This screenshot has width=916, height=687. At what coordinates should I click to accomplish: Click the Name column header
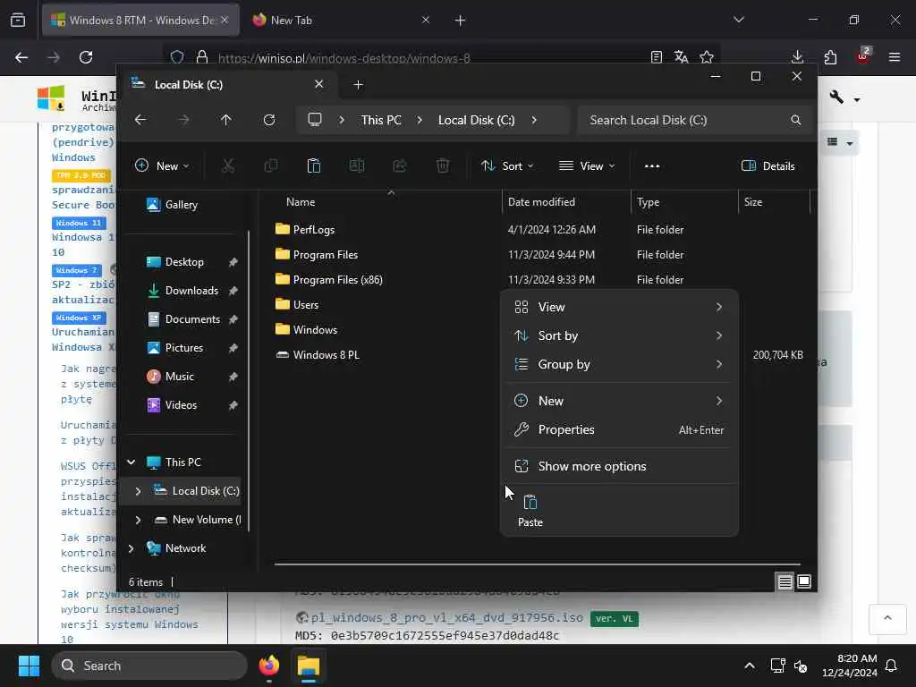tap(388, 202)
